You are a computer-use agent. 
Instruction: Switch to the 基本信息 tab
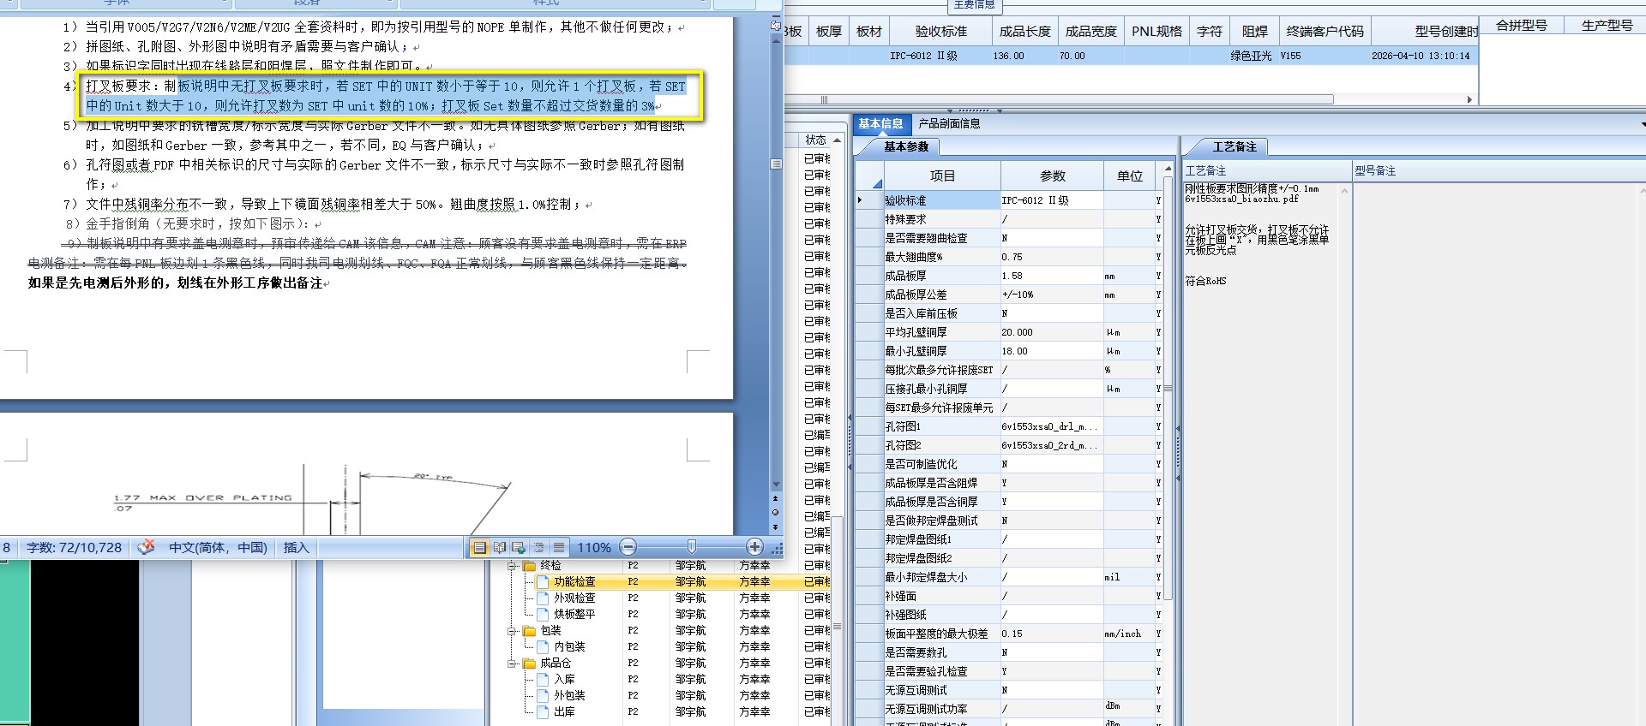pos(880,124)
